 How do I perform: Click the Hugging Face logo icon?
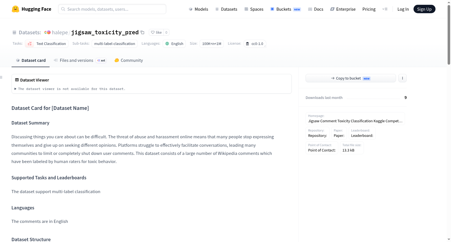pyautogui.click(x=16, y=9)
